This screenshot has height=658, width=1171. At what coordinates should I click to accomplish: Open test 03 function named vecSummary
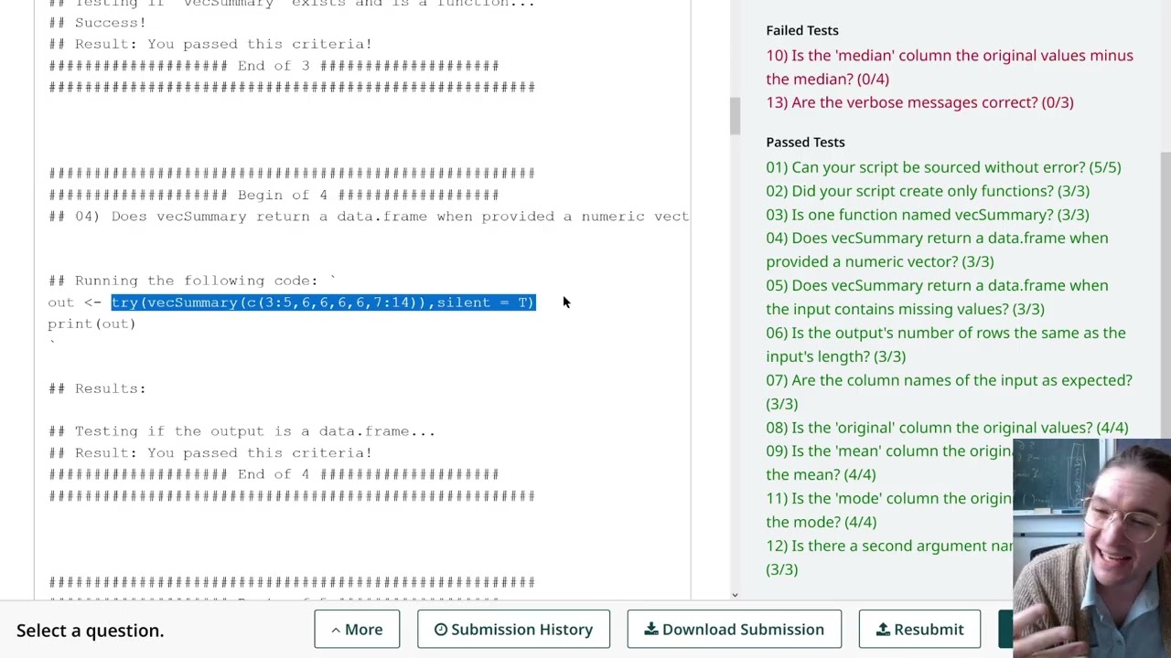tap(928, 215)
